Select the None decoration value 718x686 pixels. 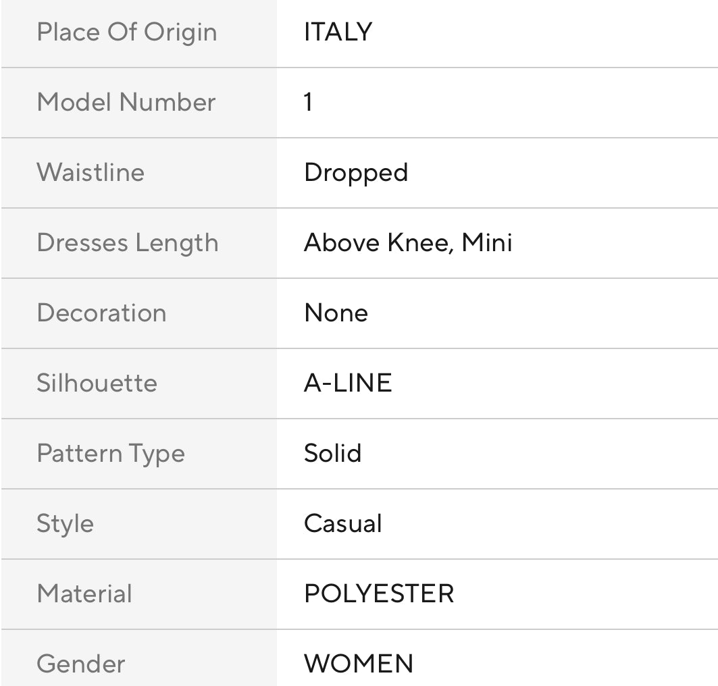[x=336, y=313]
